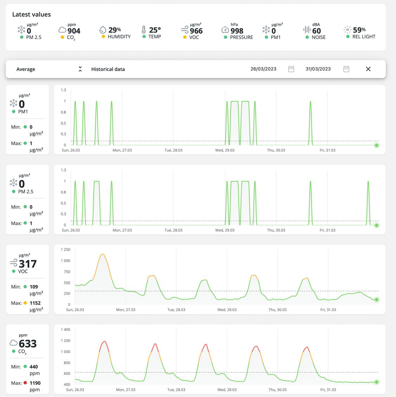Screen dimensions: 396x397
Task: Click the start date field 26/03/2023
Action: pos(263,69)
